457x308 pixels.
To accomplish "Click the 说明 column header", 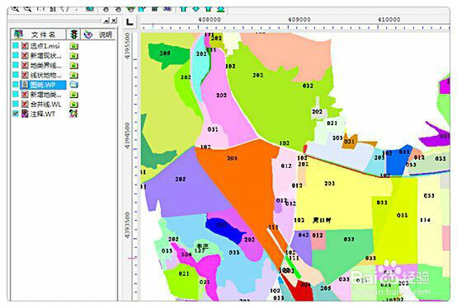I will pyautogui.click(x=106, y=35).
